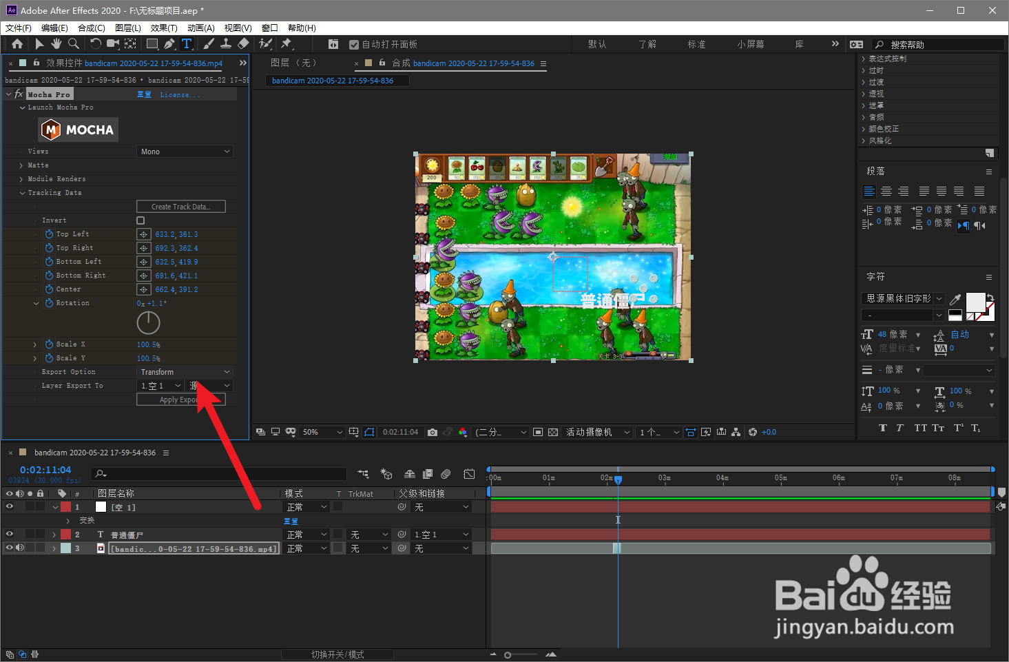Click the Create Track Data button

[181, 207]
